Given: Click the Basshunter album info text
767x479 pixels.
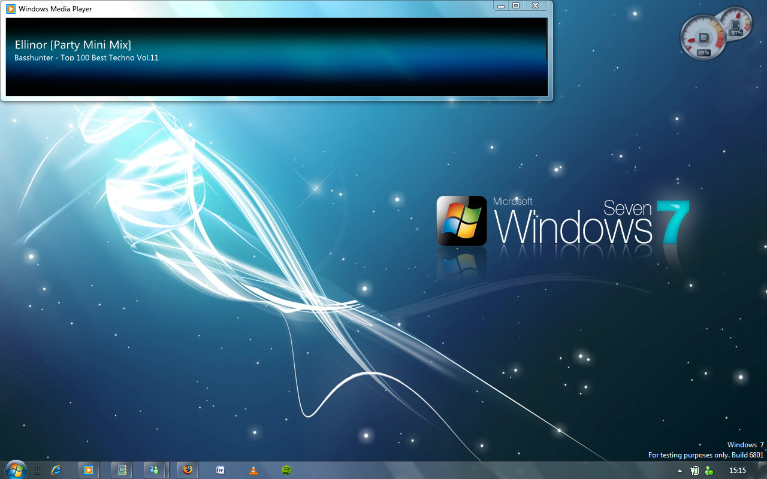Looking at the screenshot, I should pyautogui.click(x=86, y=58).
